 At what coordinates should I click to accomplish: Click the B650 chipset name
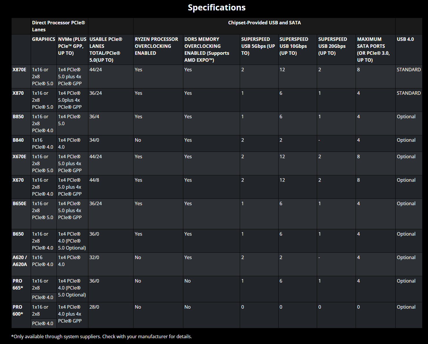point(18,234)
